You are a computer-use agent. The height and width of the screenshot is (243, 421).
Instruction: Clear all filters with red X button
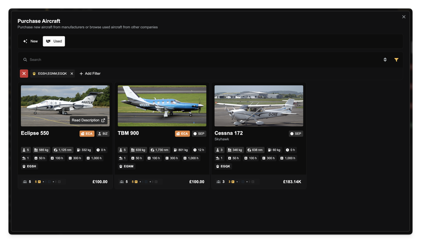tap(24, 73)
